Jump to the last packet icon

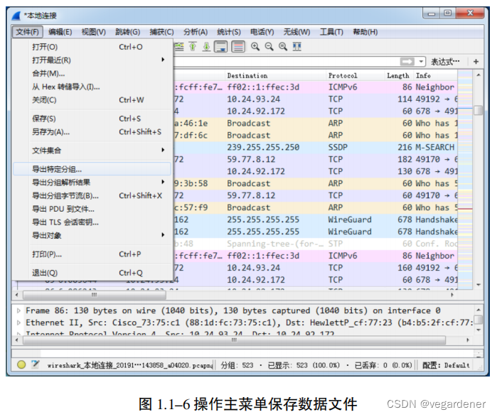pyautogui.click(x=206, y=47)
